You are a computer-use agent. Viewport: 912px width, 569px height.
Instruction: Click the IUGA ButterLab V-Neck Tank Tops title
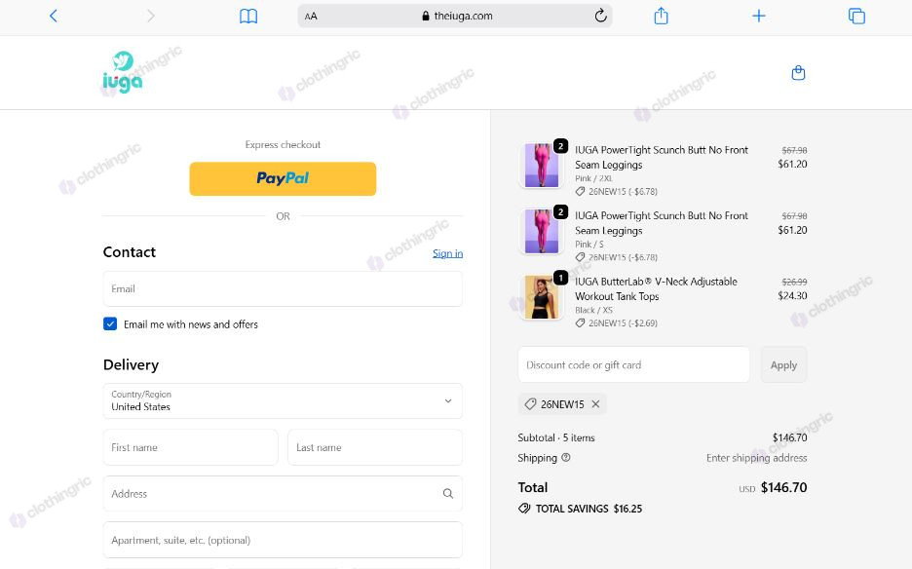pyautogui.click(x=656, y=288)
